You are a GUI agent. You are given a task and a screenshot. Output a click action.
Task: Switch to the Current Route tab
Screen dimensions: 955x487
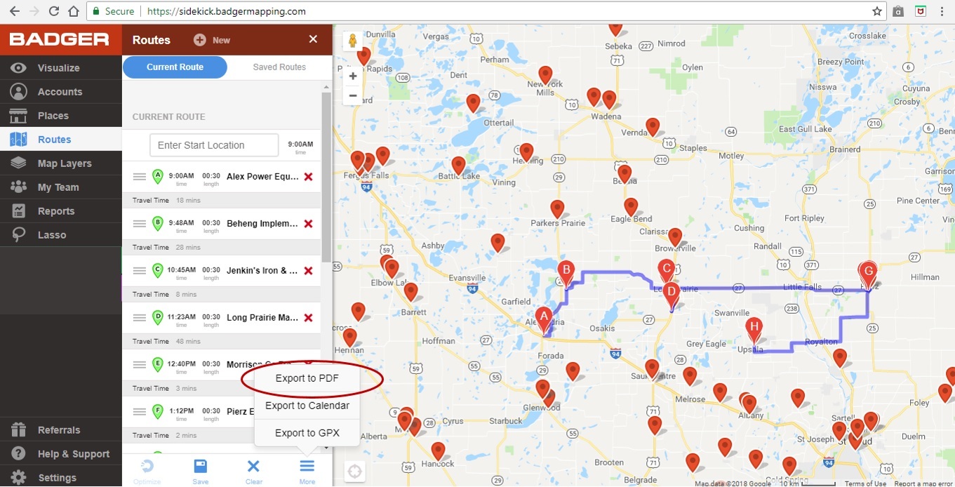175,67
